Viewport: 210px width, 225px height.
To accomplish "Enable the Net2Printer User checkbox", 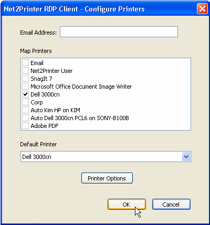I will pyautogui.click(x=25, y=71).
